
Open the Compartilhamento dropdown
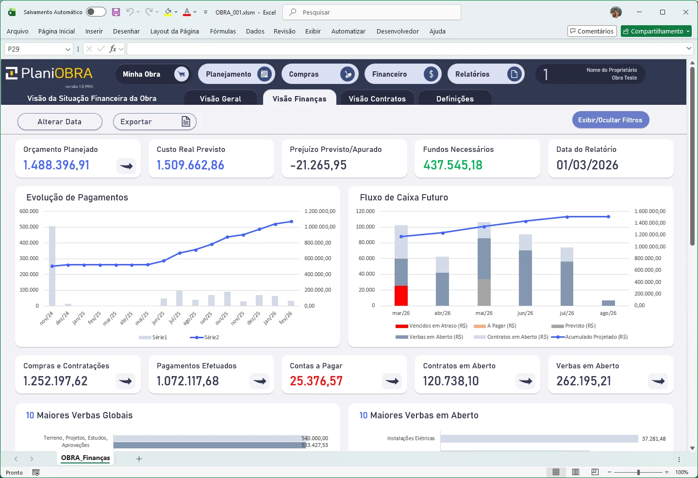pos(688,31)
